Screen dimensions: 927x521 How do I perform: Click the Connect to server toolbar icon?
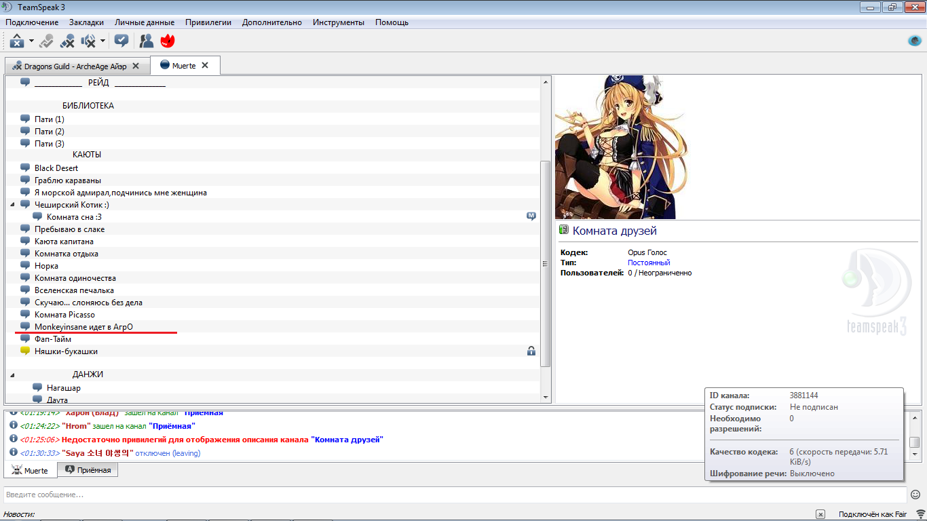coord(17,41)
